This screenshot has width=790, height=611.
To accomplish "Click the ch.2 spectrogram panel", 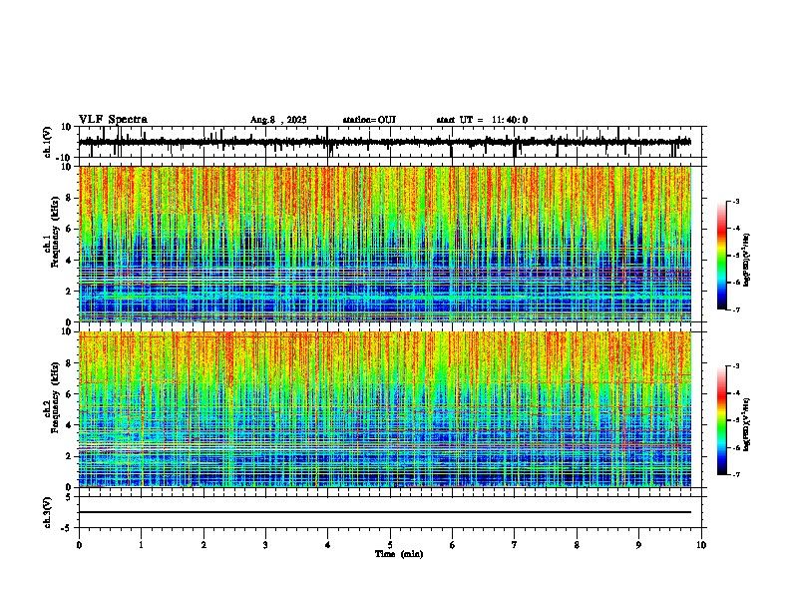I will pyautogui.click(x=390, y=409).
